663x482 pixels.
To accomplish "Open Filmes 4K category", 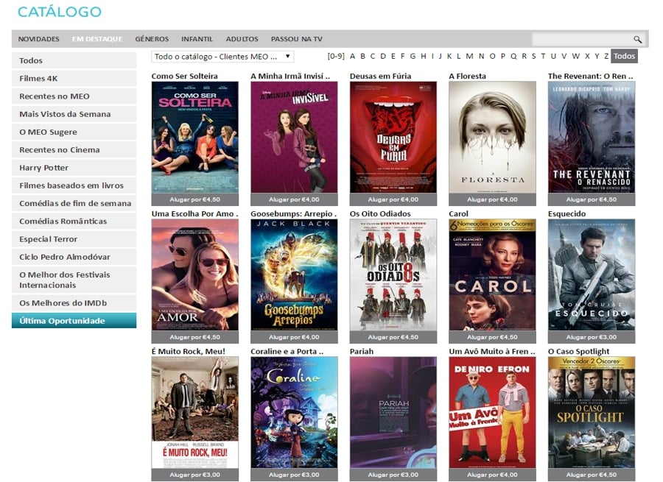I will coord(74,78).
